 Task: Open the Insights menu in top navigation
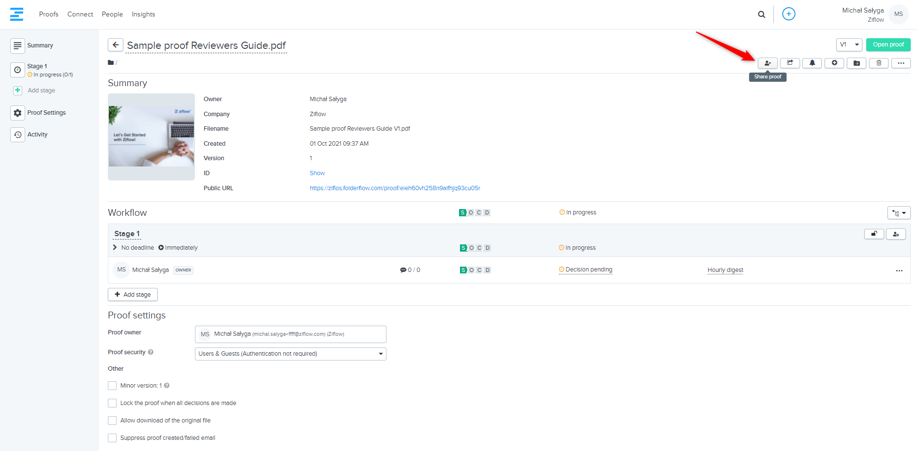(x=143, y=15)
